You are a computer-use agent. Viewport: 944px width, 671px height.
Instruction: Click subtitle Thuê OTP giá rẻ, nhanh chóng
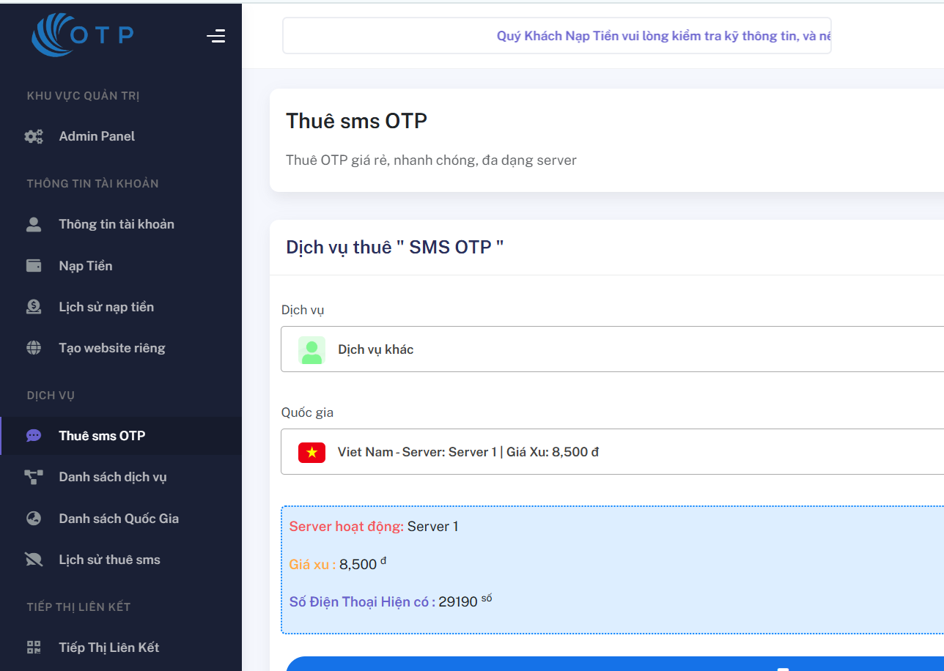[x=431, y=160]
